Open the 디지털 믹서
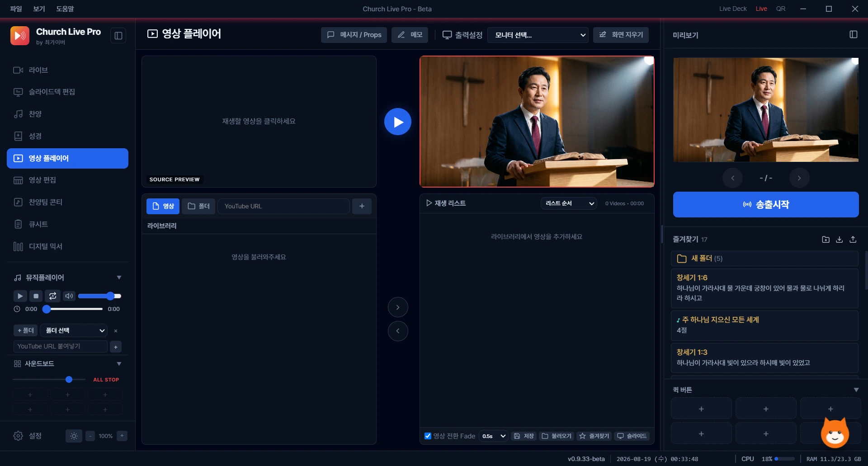This screenshot has width=868, height=466. 67,246
